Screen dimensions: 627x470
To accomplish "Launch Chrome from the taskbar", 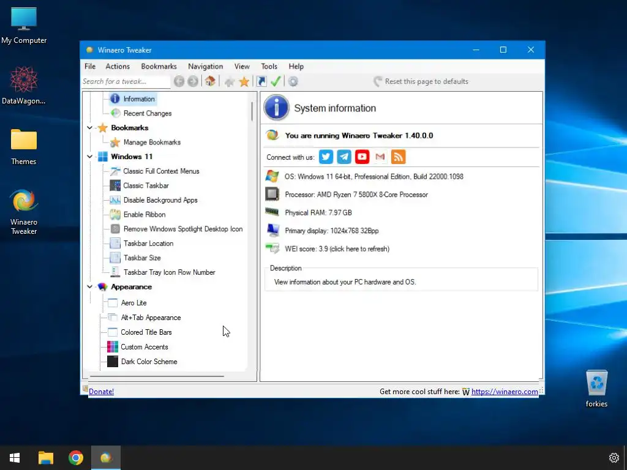I will coord(75,458).
